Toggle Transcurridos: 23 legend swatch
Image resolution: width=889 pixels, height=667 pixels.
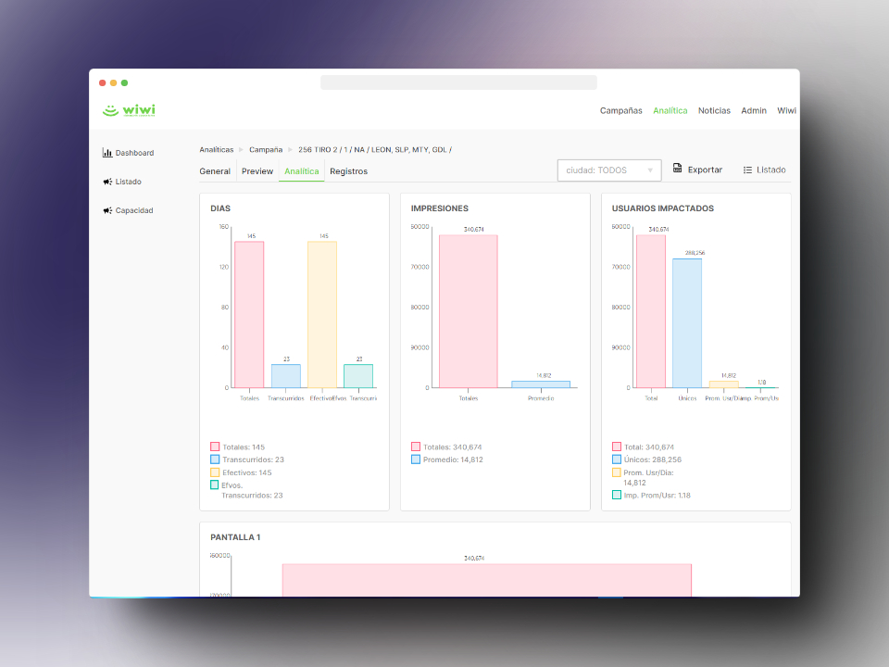[215, 459]
